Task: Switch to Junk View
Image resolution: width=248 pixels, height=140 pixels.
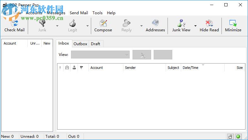Action: pos(181,26)
